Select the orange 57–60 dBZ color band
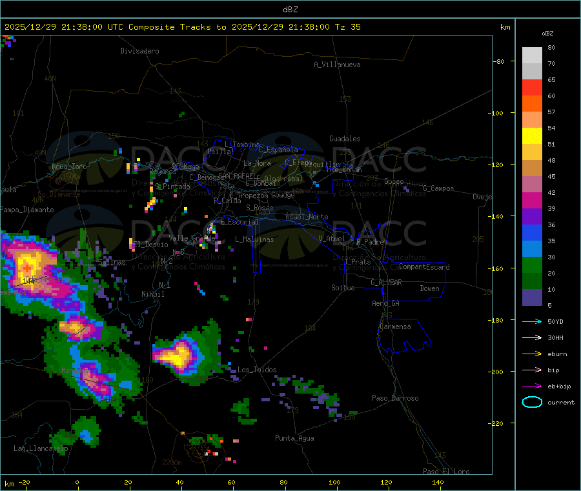 point(532,104)
